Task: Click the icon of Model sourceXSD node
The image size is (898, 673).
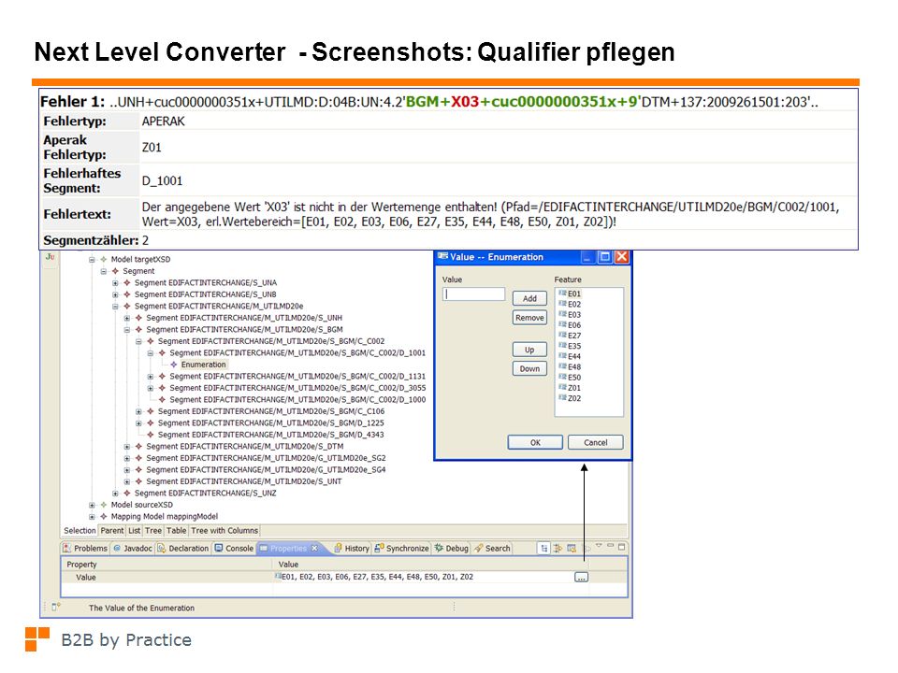Action: pos(104,505)
